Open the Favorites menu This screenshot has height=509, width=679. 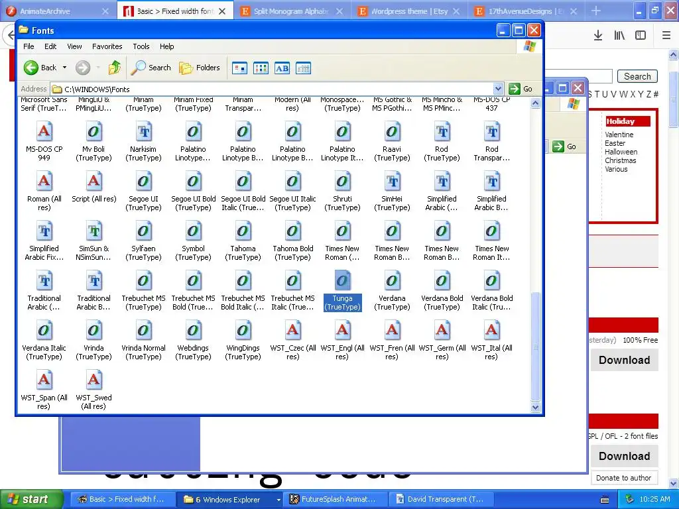(107, 46)
